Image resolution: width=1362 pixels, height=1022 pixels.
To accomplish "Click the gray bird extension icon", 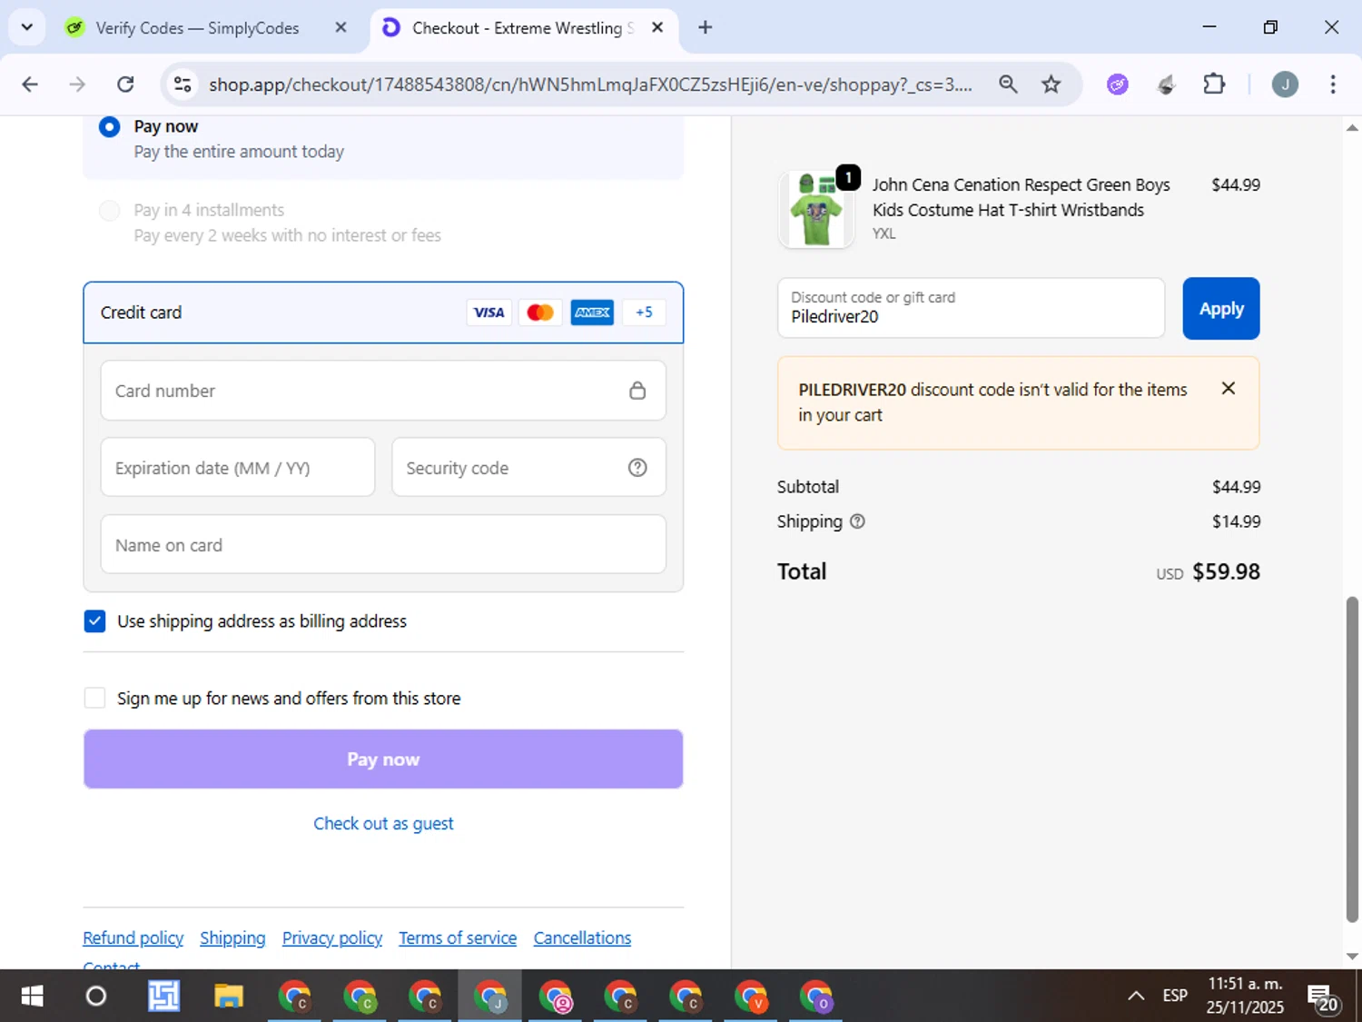I will [x=1167, y=84].
